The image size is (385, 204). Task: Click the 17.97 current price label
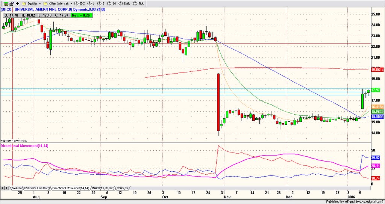[376, 90]
